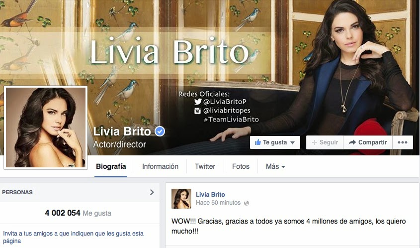Open the large profile picture
This screenshot has height=248, width=420.
coord(46,127)
